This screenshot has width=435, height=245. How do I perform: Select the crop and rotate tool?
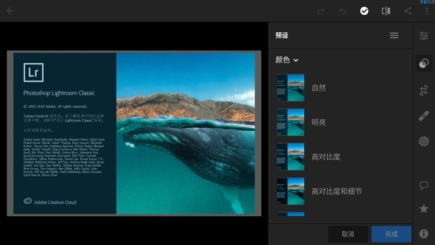(424, 90)
